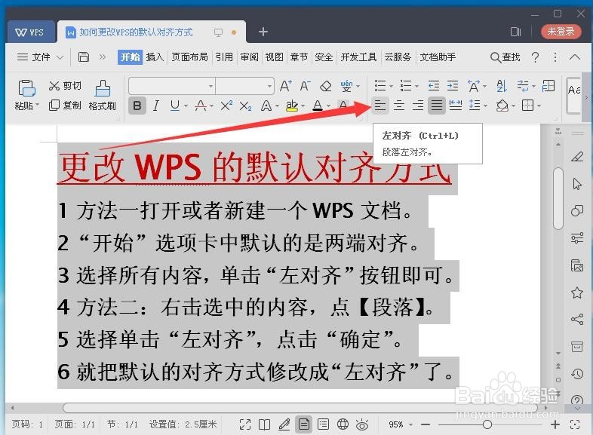Select the Format Painter (格式刷) tool
This screenshot has height=435, width=593.
pos(102,95)
